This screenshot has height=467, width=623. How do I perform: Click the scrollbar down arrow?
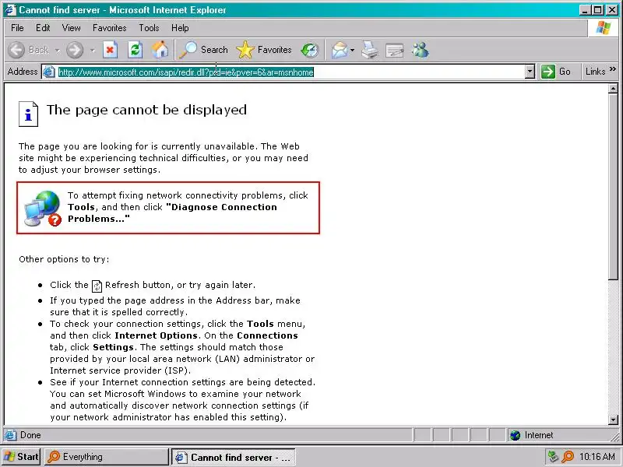[x=613, y=420]
